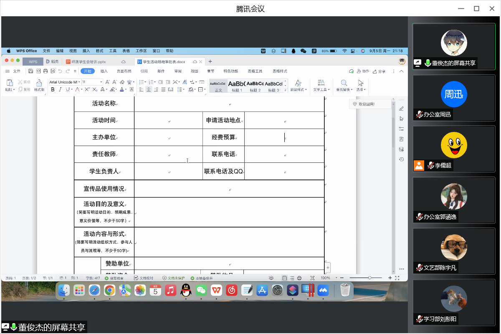The height and width of the screenshot is (334, 501).
Task: Click the print icon in quick toolbar
Action: [46, 71]
